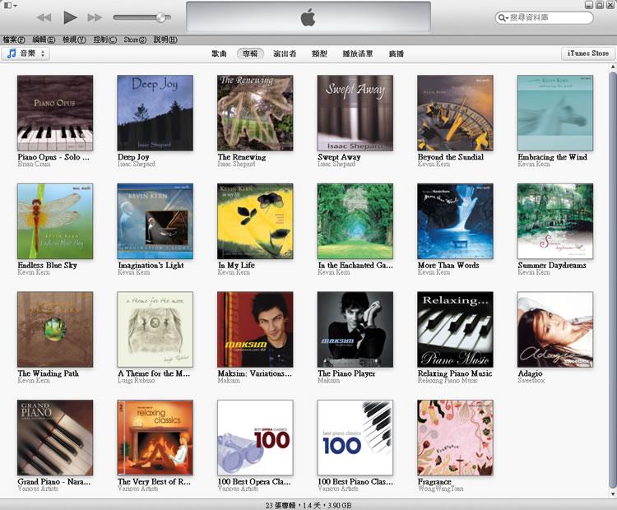Image resolution: width=617 pixels, height=510 pixels.
Task: Switch to the 歌曲 view tab
Action: pos(219,54)
